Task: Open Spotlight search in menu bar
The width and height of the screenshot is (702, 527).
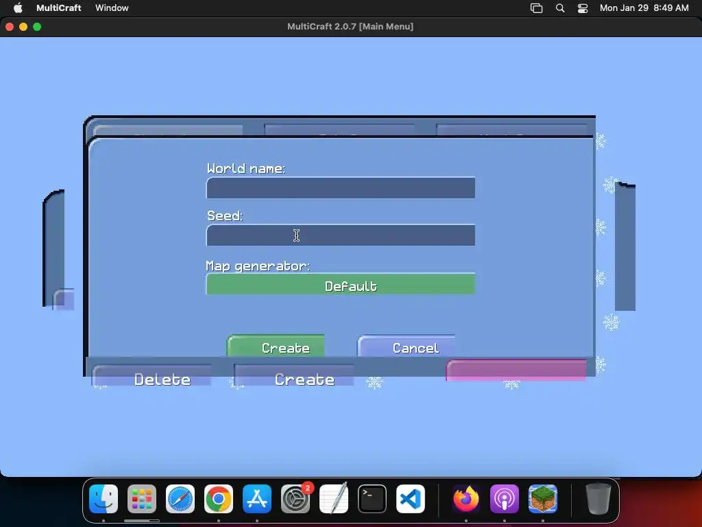Action: point(560,8)
